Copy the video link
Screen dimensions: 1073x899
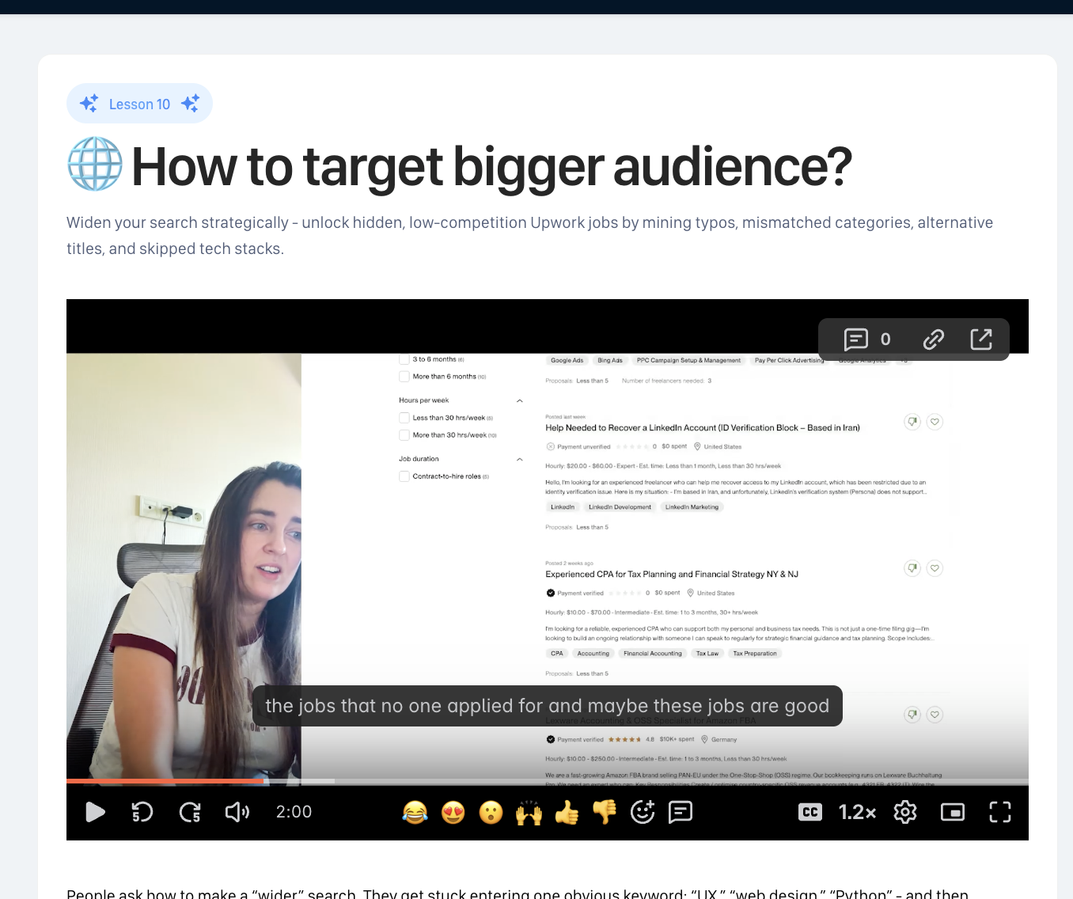click(x=934, y=339)
